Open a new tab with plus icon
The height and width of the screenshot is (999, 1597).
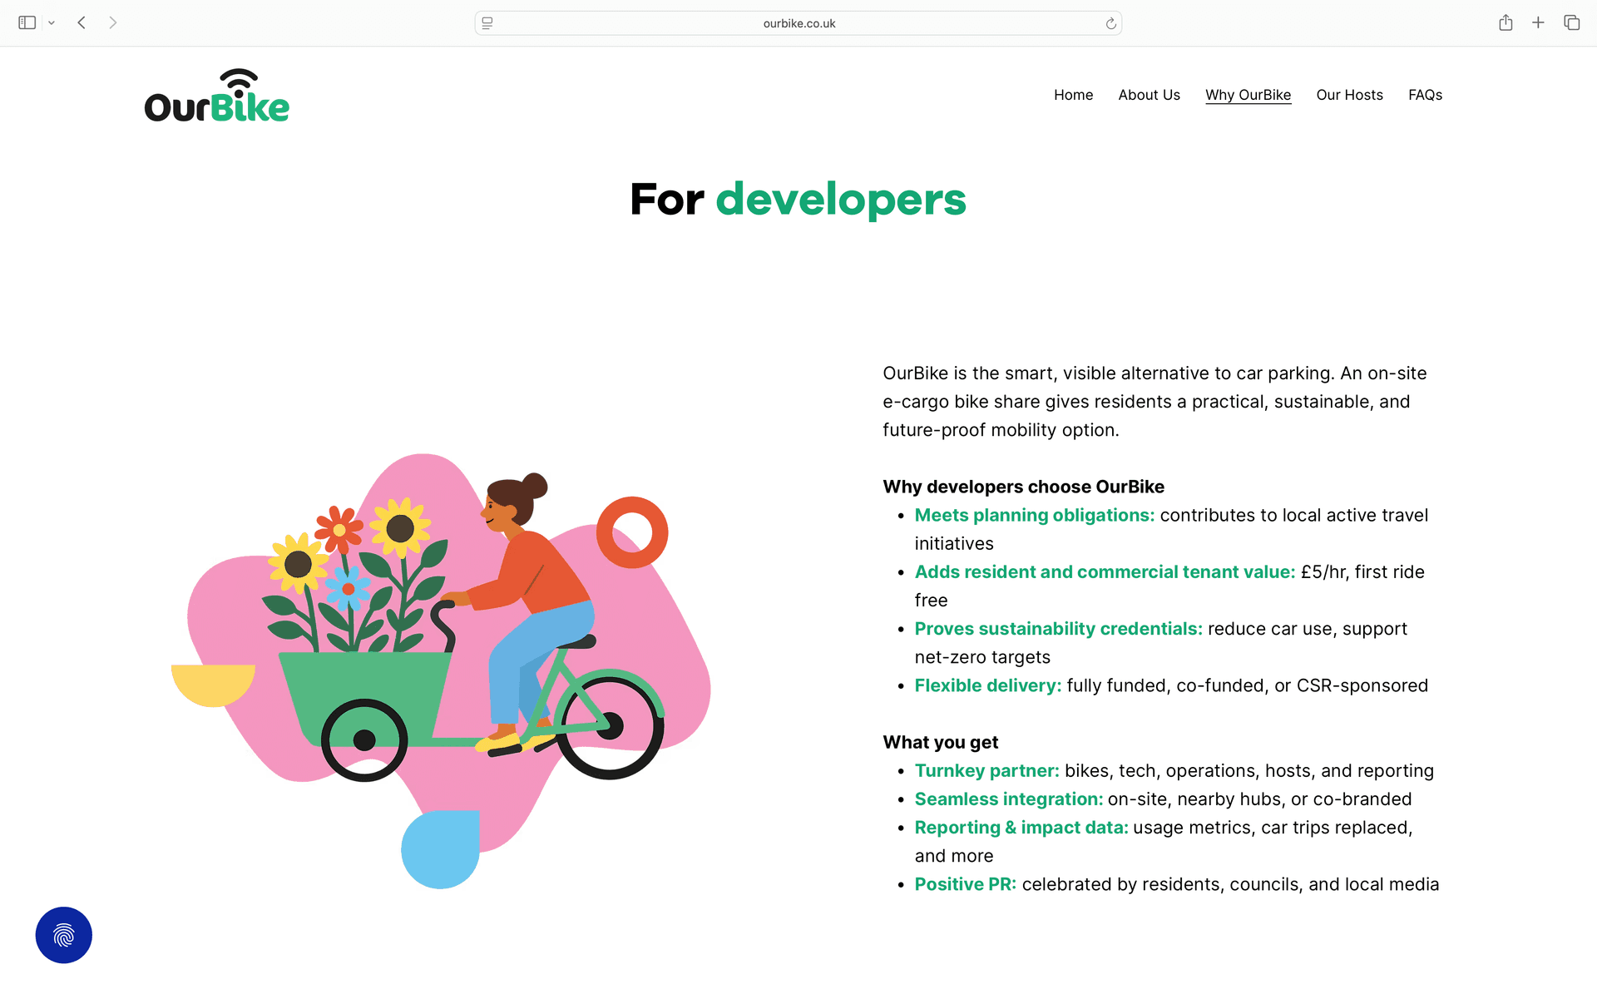[1538, 22]
